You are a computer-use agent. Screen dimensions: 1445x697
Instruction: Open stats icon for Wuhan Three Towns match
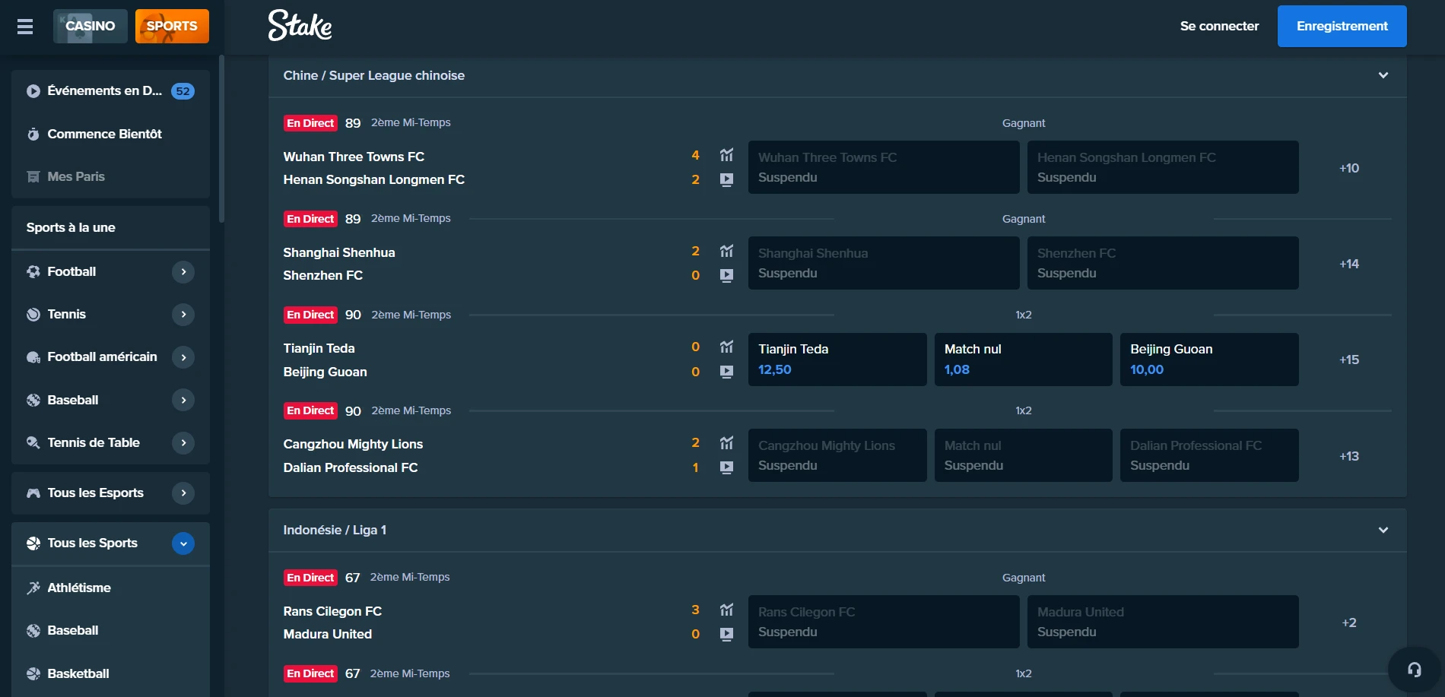(726, 155)
